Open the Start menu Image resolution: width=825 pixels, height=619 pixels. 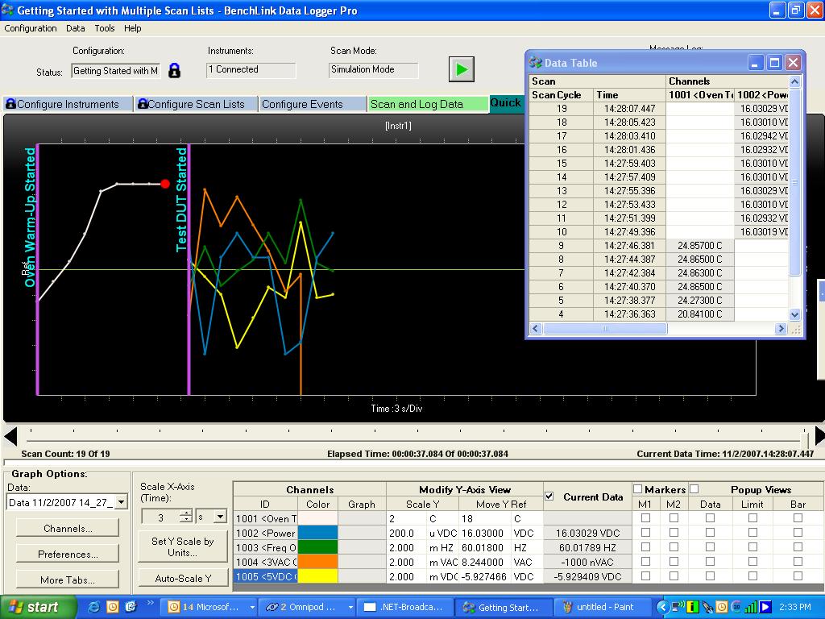click(38, 607)
